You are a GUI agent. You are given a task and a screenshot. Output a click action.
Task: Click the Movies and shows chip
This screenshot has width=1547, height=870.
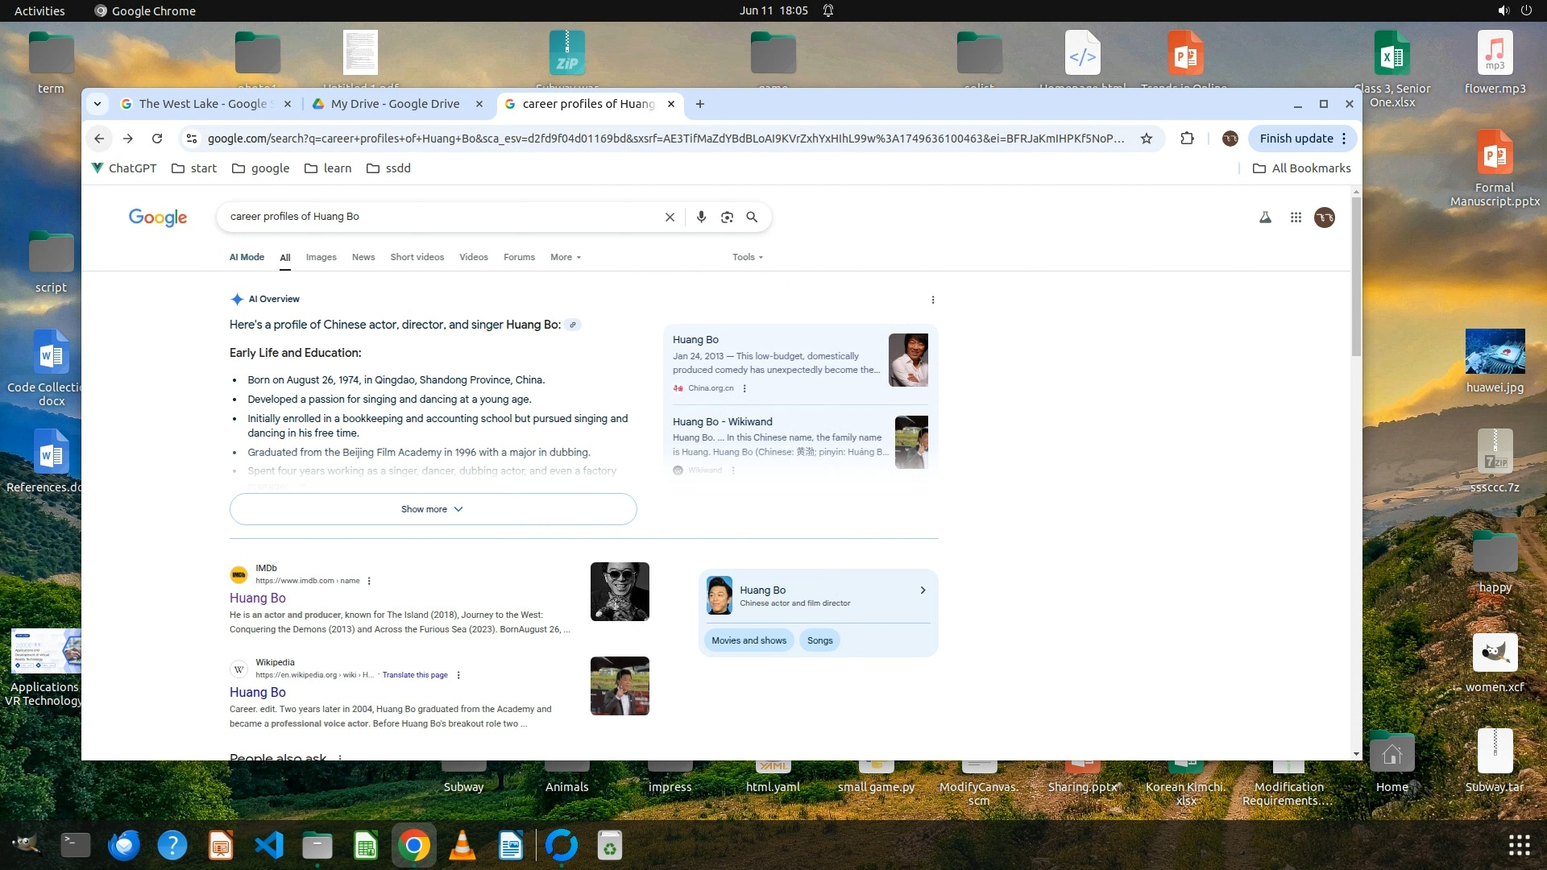pos(749,640)
